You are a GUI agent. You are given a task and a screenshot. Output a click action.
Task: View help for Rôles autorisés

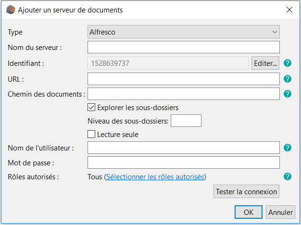pyautogui.click(x=288, y=177)
